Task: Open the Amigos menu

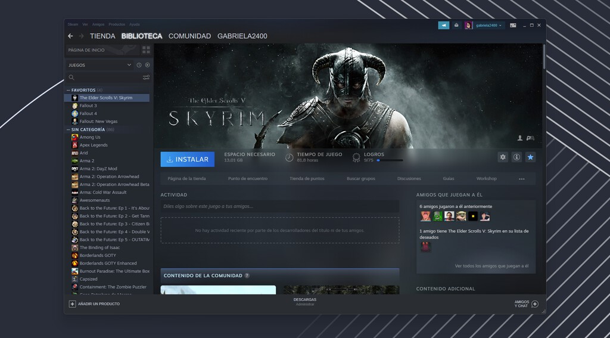Action: click(98, 24)
